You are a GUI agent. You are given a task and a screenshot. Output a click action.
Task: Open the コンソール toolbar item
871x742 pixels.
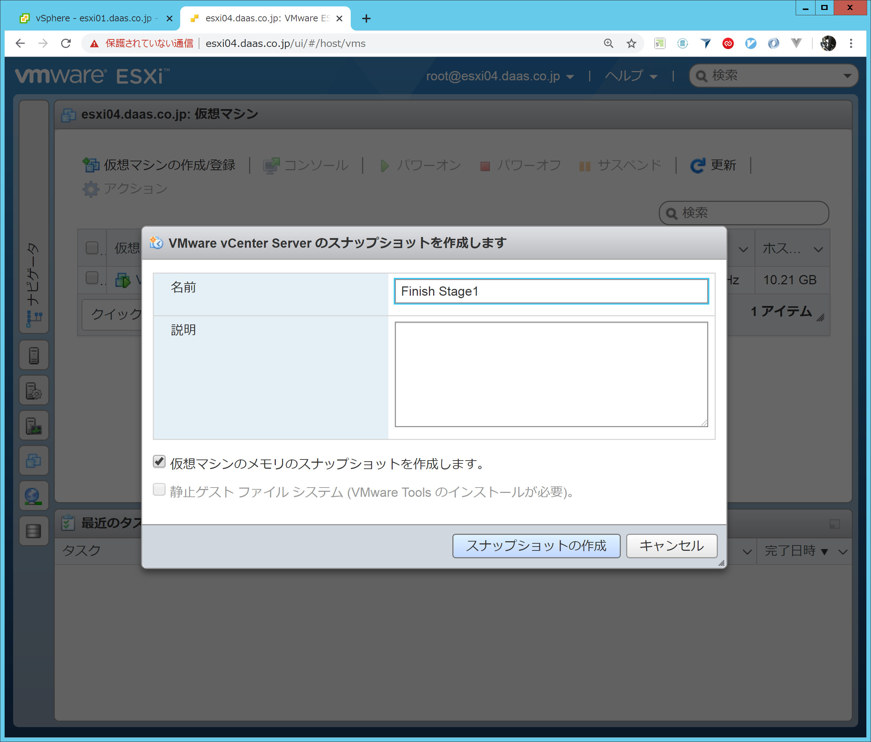click(x=306, y=165)
